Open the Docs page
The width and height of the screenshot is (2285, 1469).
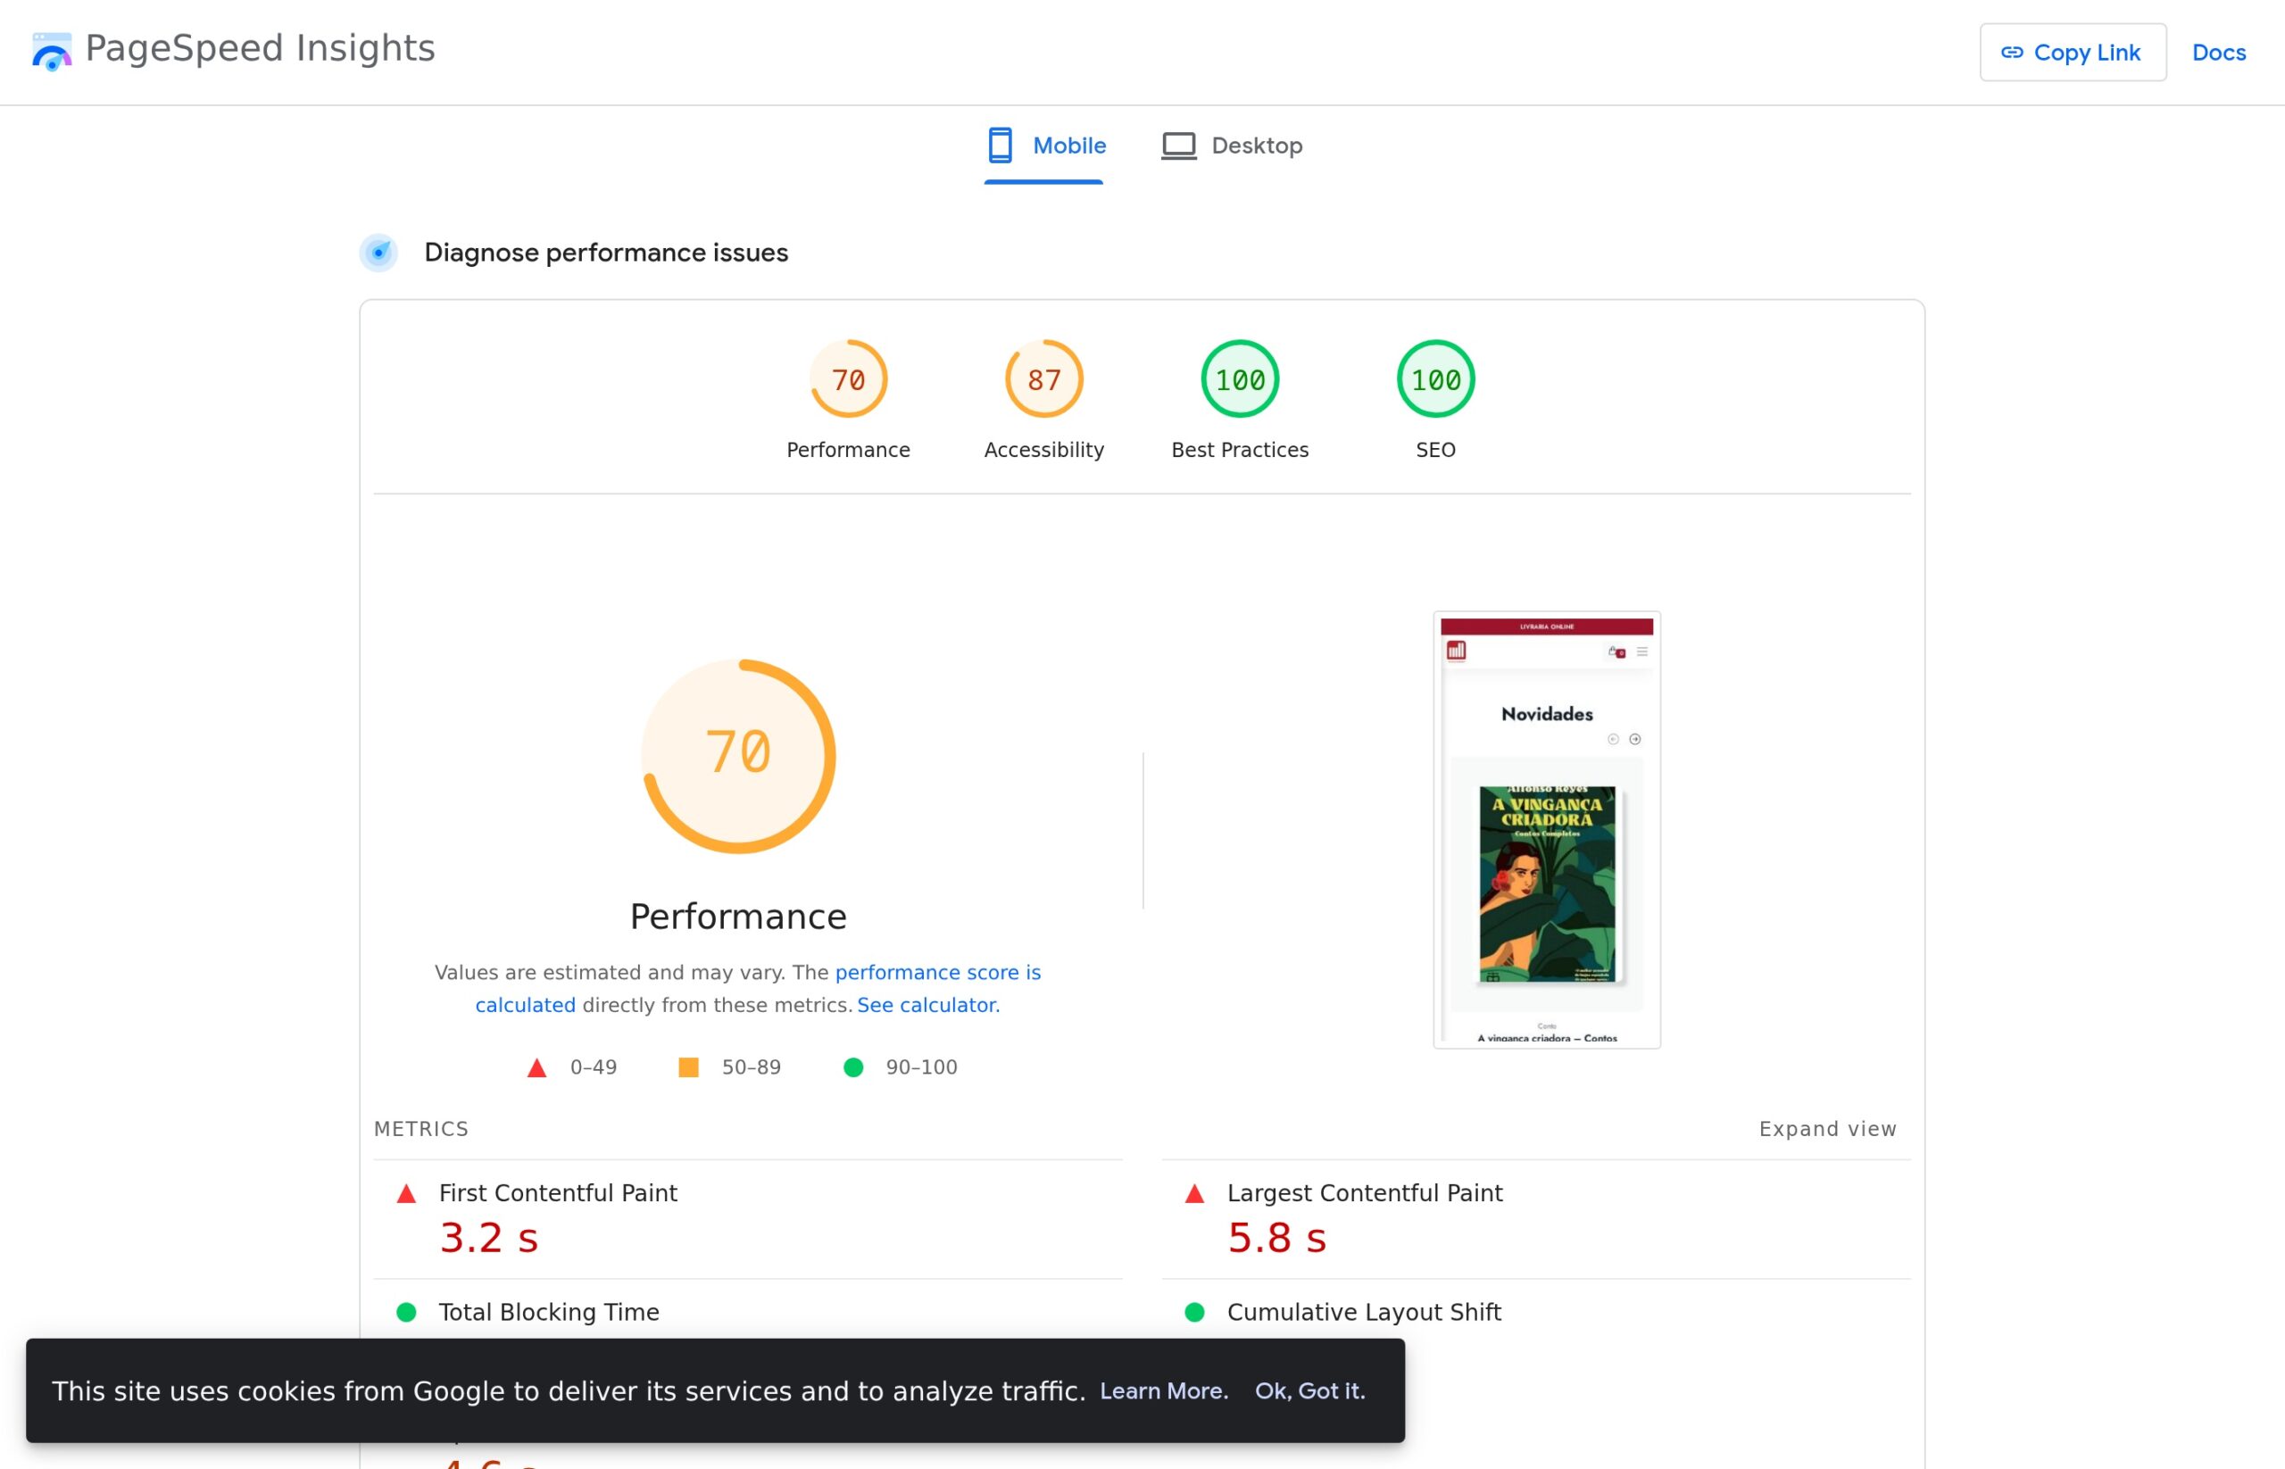(2218, 53)
